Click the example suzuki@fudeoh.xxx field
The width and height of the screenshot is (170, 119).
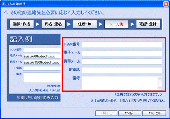(x=42, y=56)
